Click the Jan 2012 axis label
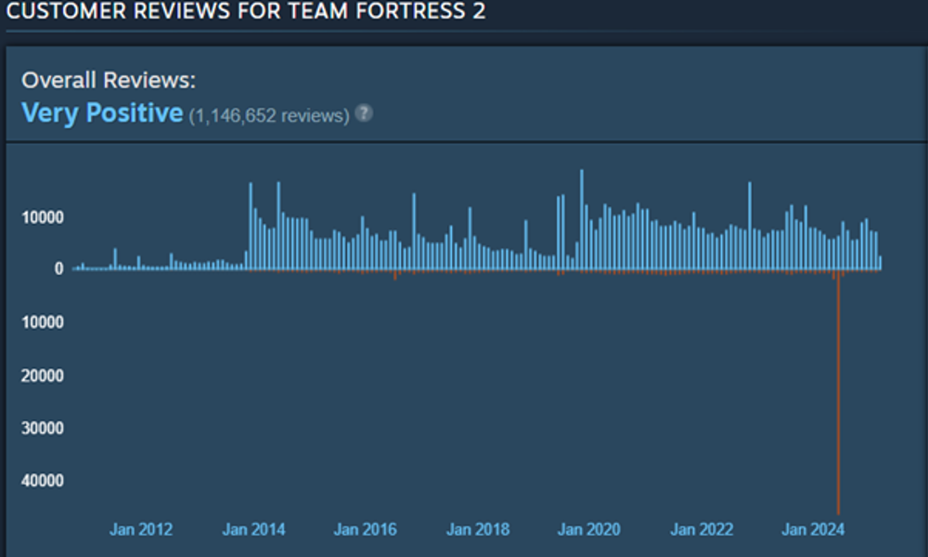This screenshot has height=557, width=928. pos(141,530)
